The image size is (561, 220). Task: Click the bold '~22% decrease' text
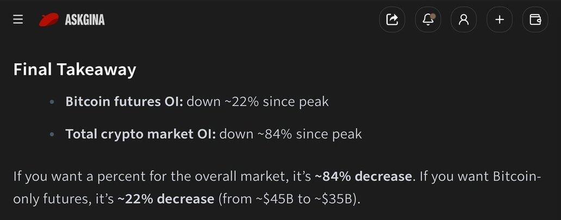point(166,199)
